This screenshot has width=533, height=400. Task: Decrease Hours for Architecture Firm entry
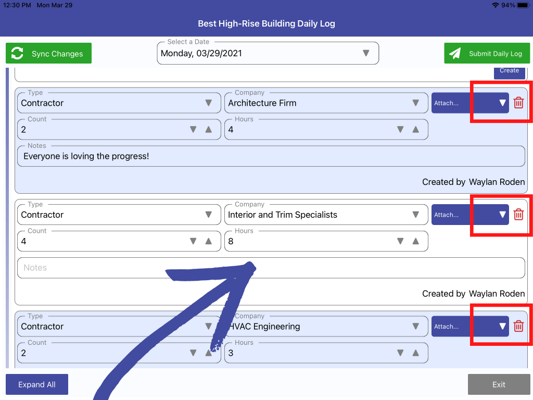[400, 130]
